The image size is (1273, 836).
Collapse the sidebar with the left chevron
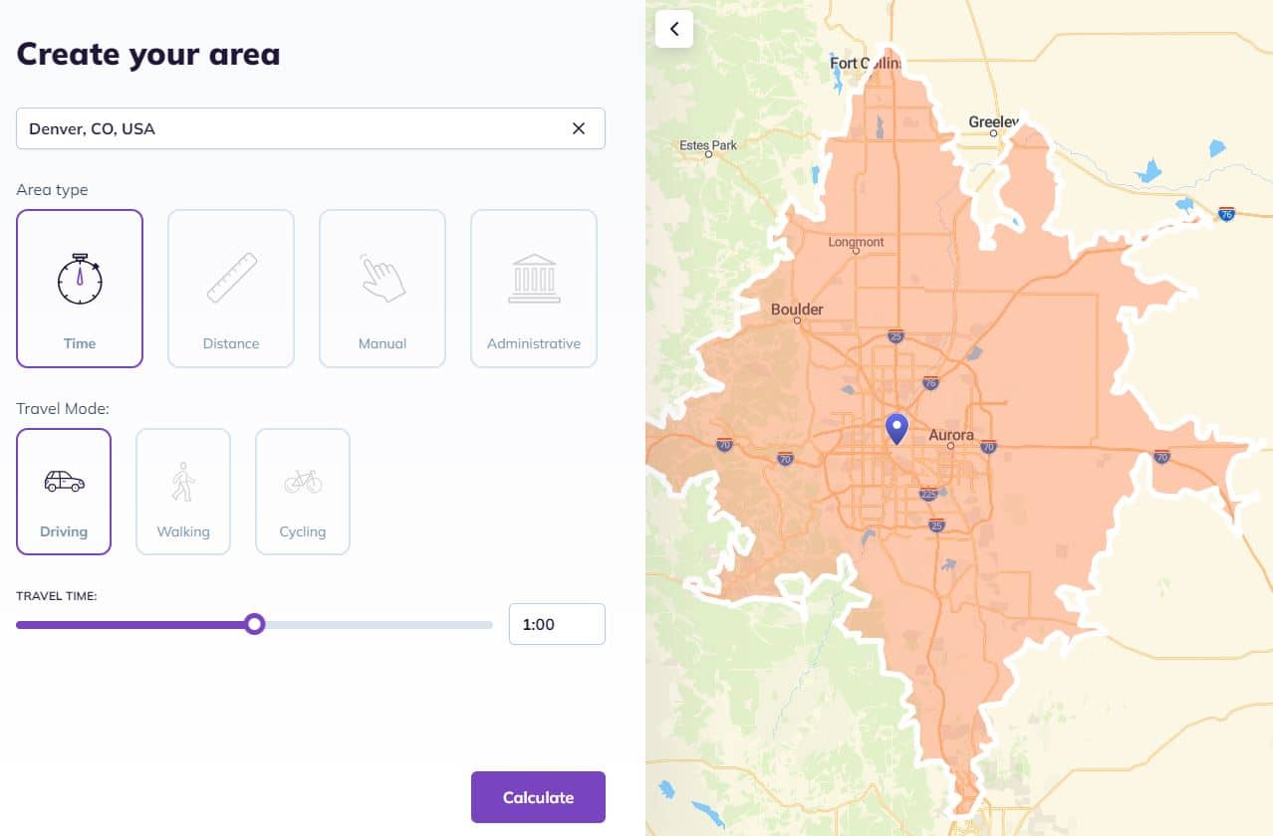[674, 29]
